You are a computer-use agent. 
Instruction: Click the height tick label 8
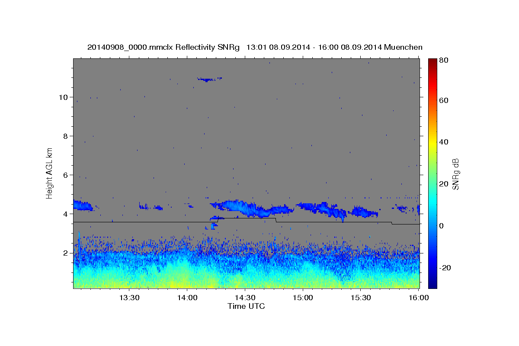[65, 136]
